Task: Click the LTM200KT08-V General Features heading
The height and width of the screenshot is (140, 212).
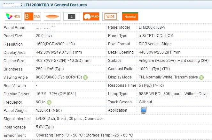Action: 55,5
